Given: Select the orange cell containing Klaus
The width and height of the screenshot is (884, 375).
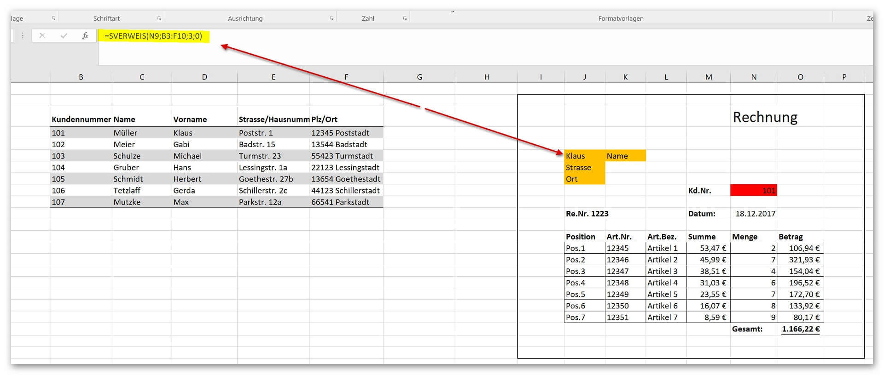Looking at the screenshot, I should click(585, 156).
